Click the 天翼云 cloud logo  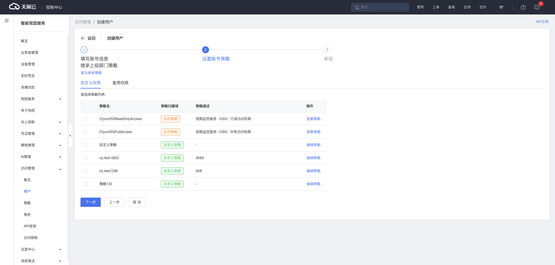pos(23,7)
